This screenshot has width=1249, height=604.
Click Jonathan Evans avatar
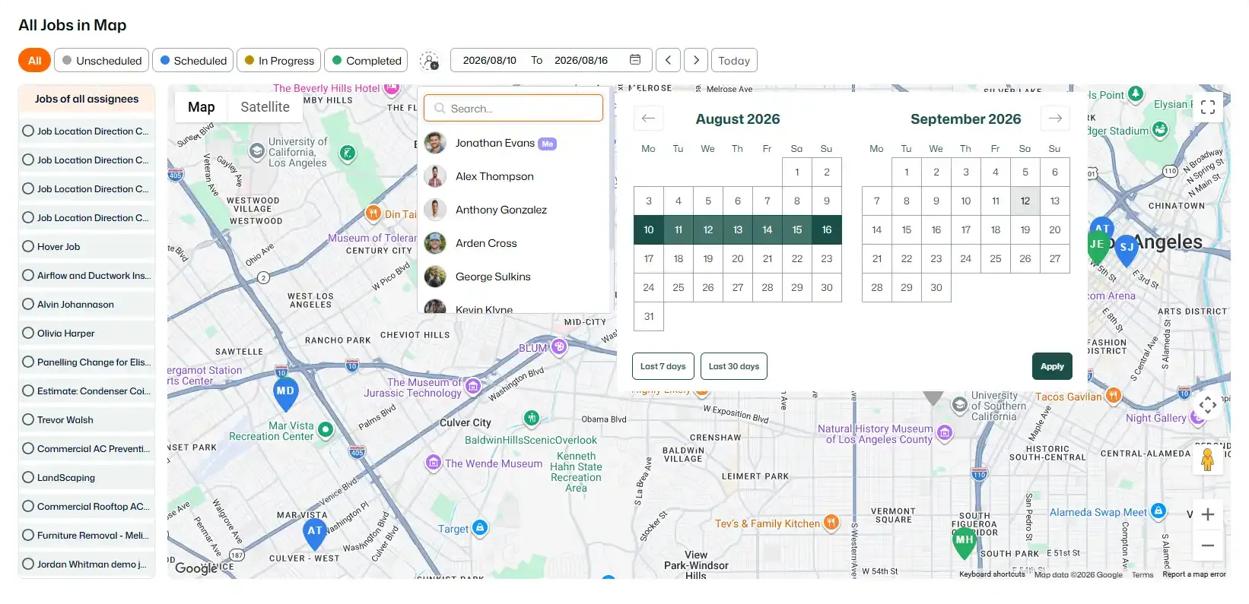[x=435, y=143]
